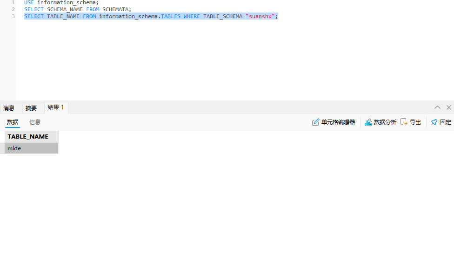Click the USE keyword on line one
Screen dimensions: 454x267
point(29,2)
